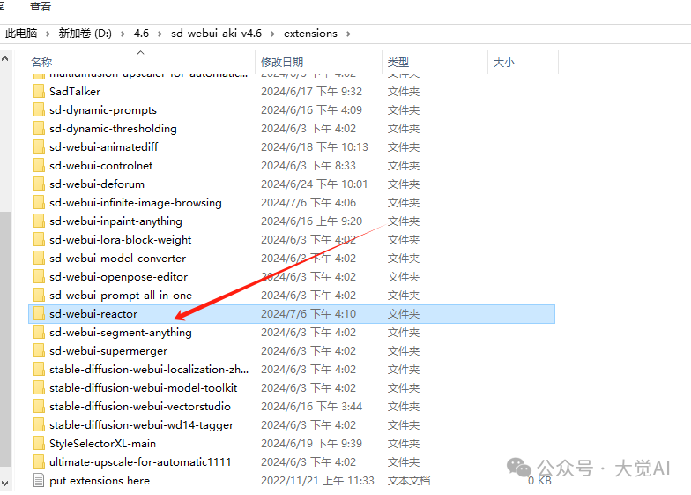Select the put extensions here text file icon

point(39,480)
